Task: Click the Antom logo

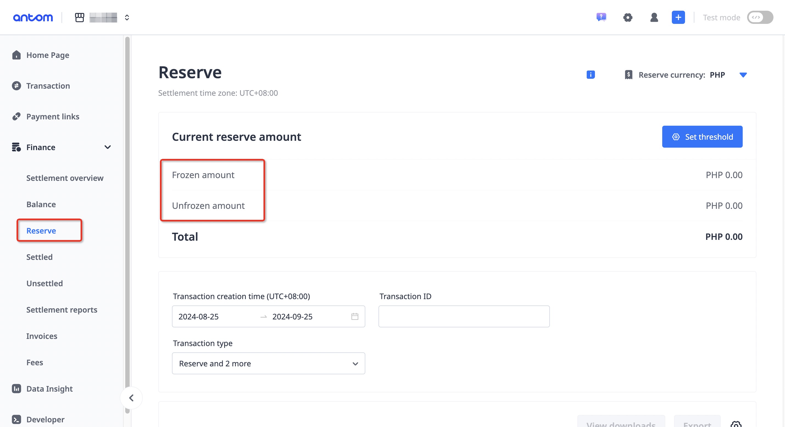Action: coord(33,17)
